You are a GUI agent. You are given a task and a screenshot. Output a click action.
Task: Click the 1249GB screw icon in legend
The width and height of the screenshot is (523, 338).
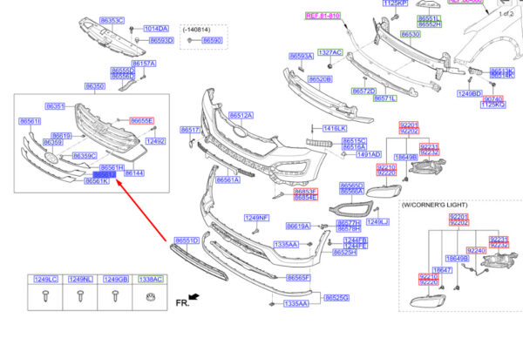[x=115, y=295]
